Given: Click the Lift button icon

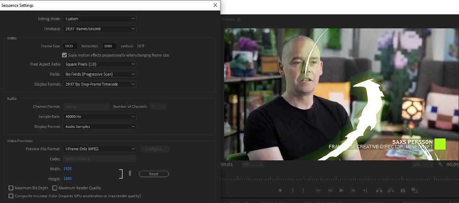Looking at the screenshot, I should [380, 191].
